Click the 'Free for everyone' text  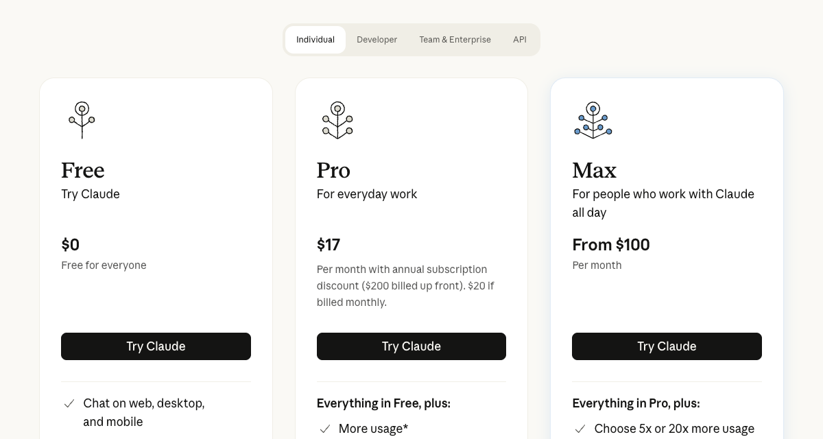pyautogui.click(x=104, y=265)
